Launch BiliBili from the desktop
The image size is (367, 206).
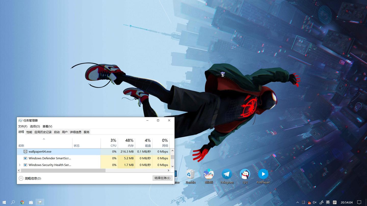pyautogui.click(x=209, y=176)
